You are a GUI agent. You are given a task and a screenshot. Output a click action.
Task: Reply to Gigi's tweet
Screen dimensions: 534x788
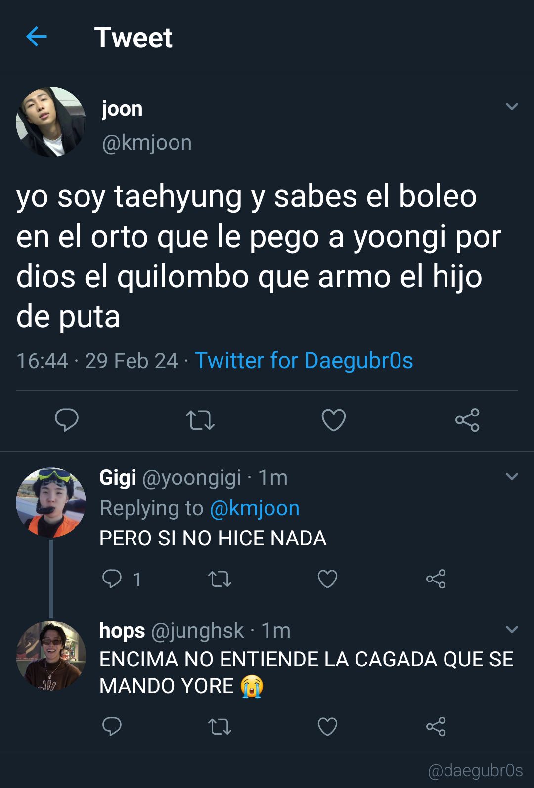(x=112, y=579)
